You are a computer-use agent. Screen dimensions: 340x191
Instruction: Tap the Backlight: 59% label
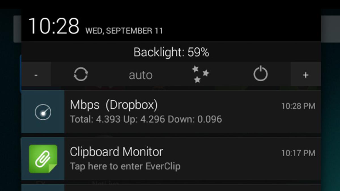[171, 52]
